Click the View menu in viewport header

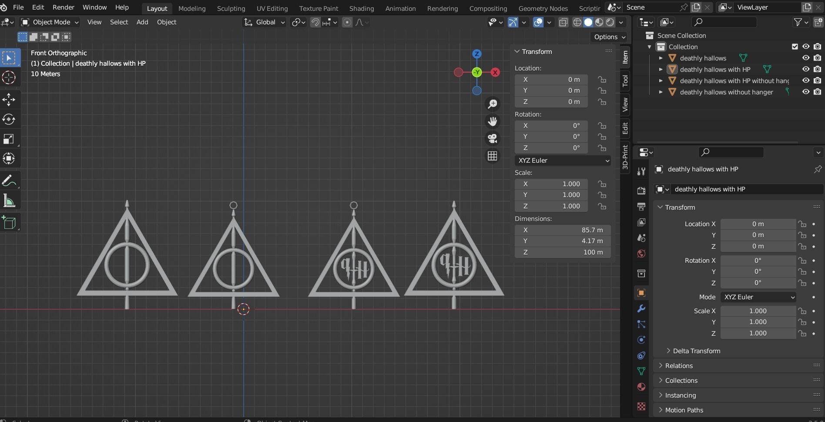tap(94, 22)
